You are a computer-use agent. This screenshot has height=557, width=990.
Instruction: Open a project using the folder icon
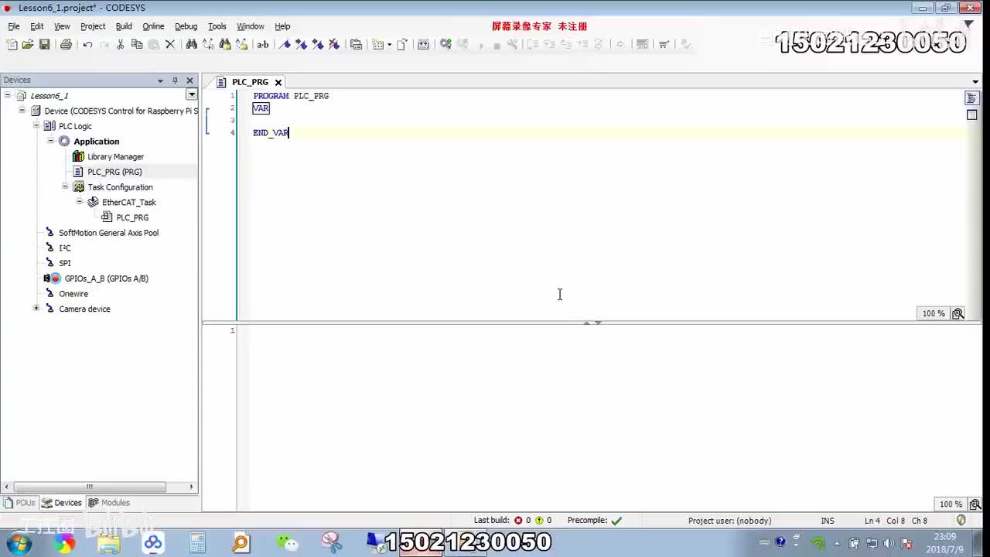pos(28,45)
